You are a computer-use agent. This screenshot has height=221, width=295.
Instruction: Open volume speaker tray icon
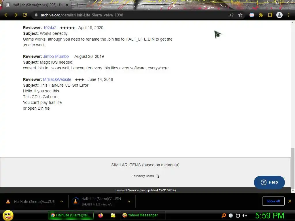pyautogui.click(x=245, y=216)
